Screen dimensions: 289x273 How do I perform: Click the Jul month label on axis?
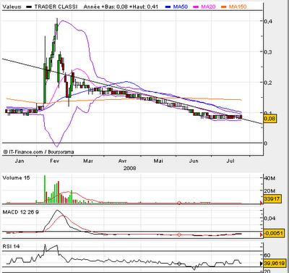230,161
